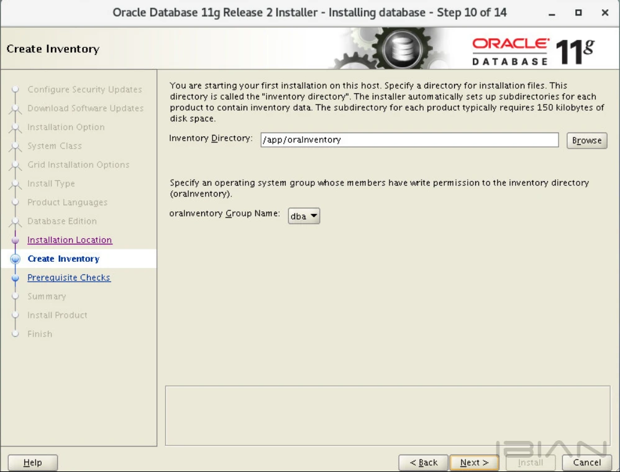The height and width of the screenshot is (472, 620).
Task: Maximize the installer window
Action: pyautogui.click(x=578, y=12)
